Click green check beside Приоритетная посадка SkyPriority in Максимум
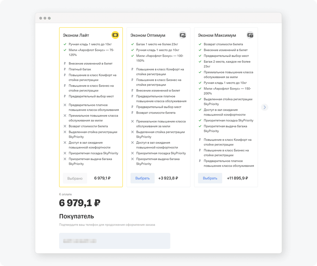The width and height of the screenshot is (317, 266). pyautogui.click(x=200, y=121)
